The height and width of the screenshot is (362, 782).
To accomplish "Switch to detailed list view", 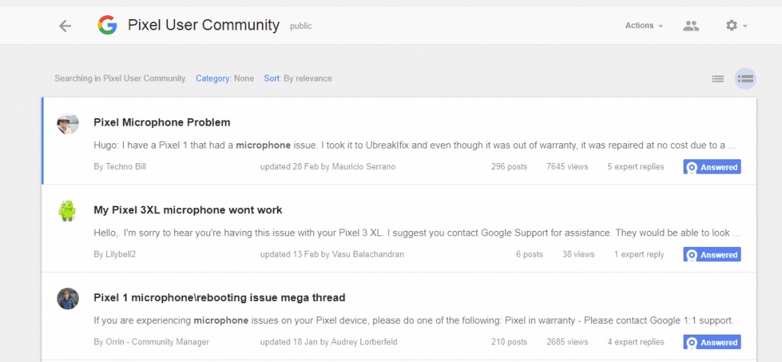I will point(745,78).
